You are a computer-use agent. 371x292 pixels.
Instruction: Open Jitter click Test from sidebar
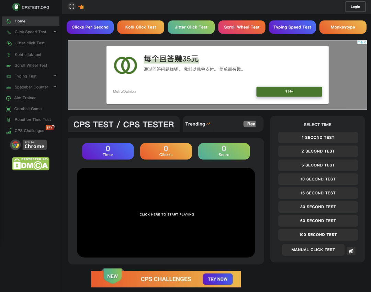pos(30,43)
